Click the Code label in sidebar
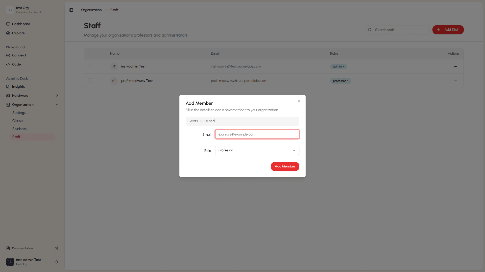Viewport: 485px width, 272px height. click(x=16, y=64)
